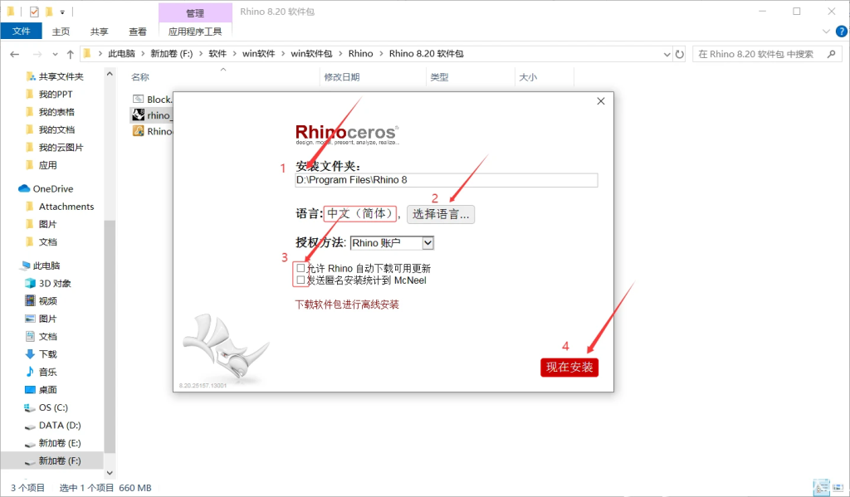Viewport: 850px width, 497px height.
Task: Check send anonymous install statistics to McNeel
Action: [x=299, y=280]
